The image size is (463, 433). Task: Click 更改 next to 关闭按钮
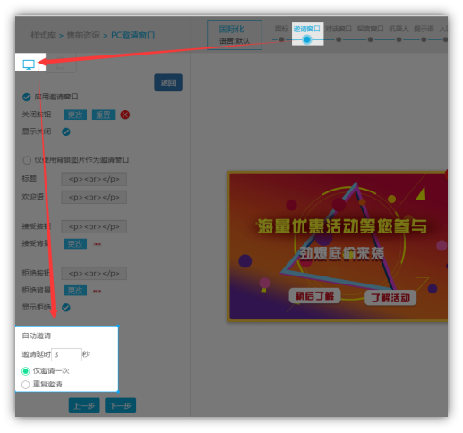75,115
